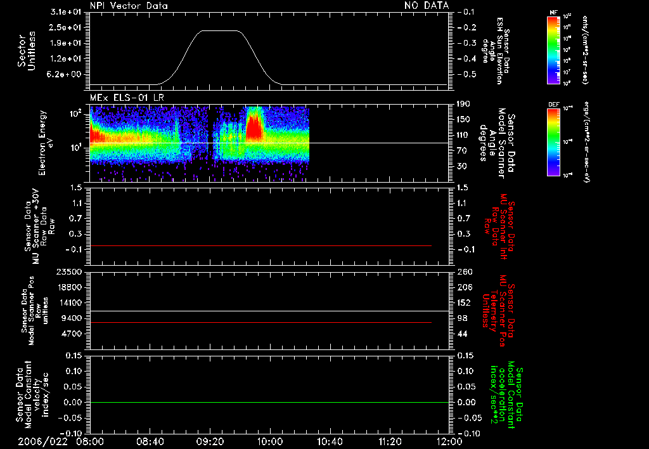Click the '44' telemetry tick label
This screenshot has width=649, height=449.
coord(463,334)
